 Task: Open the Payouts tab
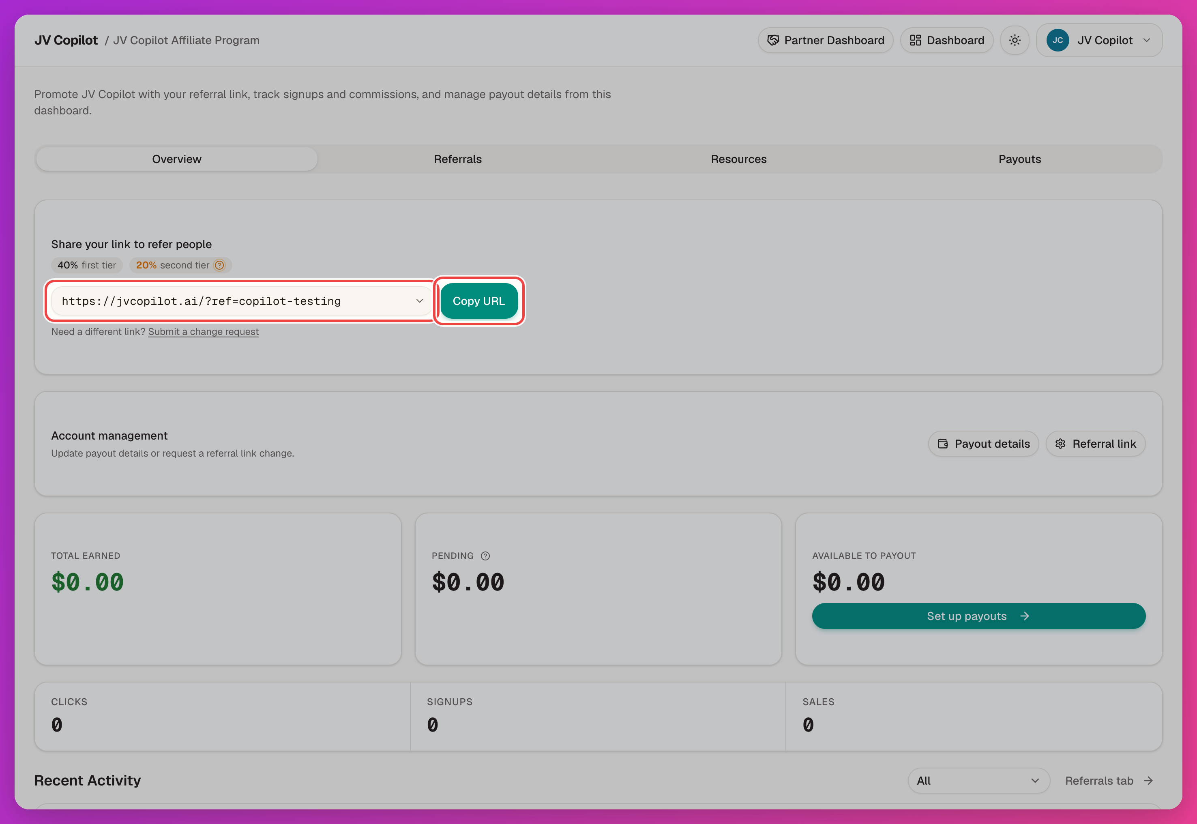tap(1019, 159)
